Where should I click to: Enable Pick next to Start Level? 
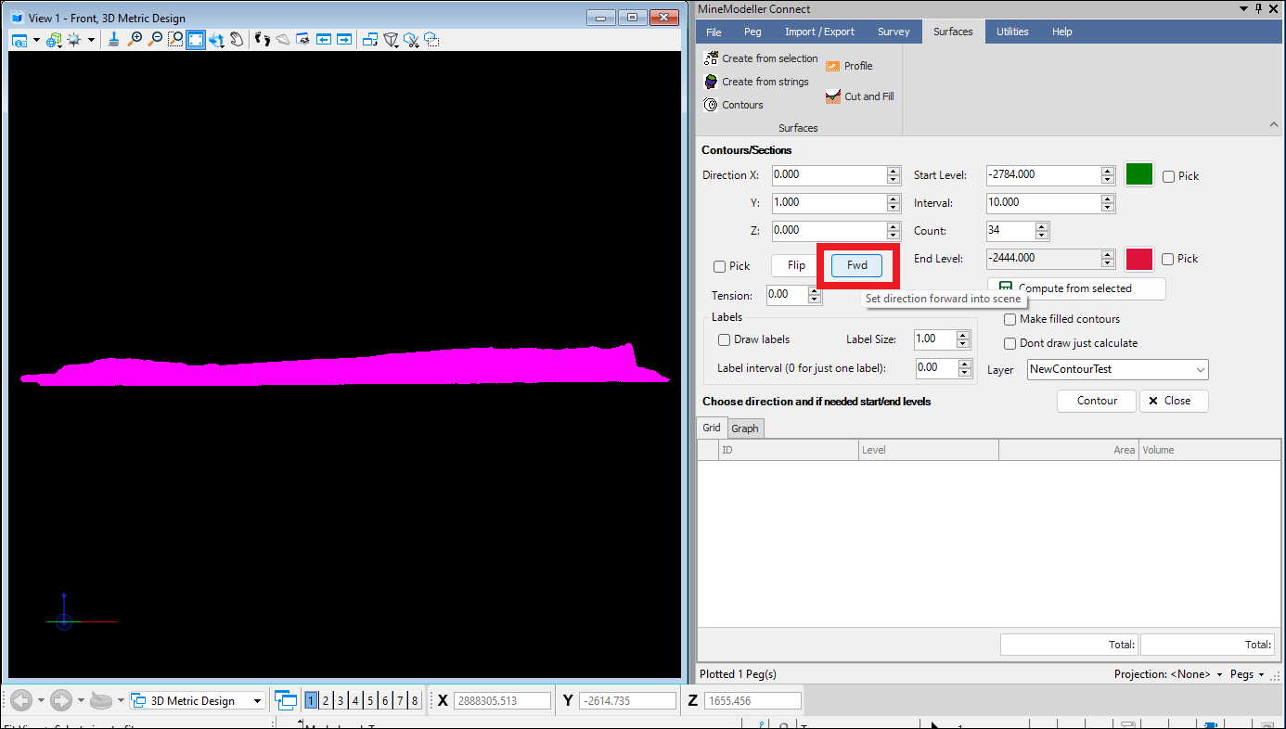pos(1169,175)
